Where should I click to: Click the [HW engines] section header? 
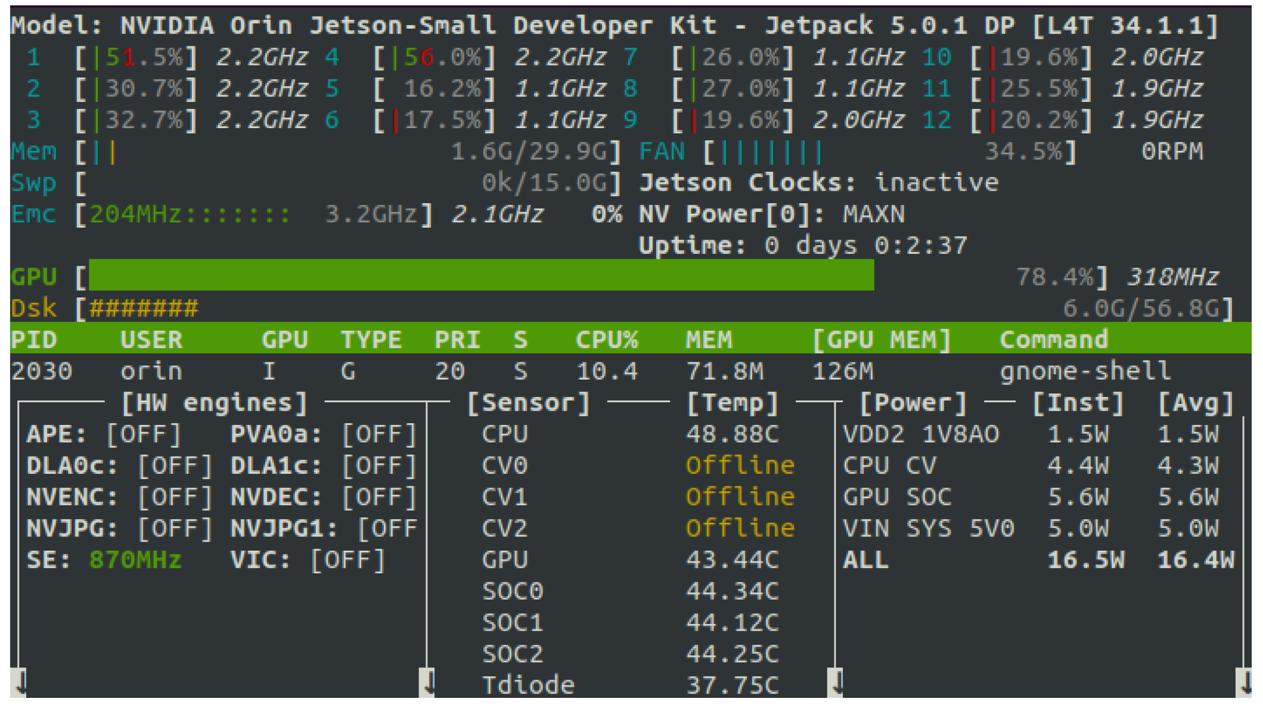click(x=214, y=403)
